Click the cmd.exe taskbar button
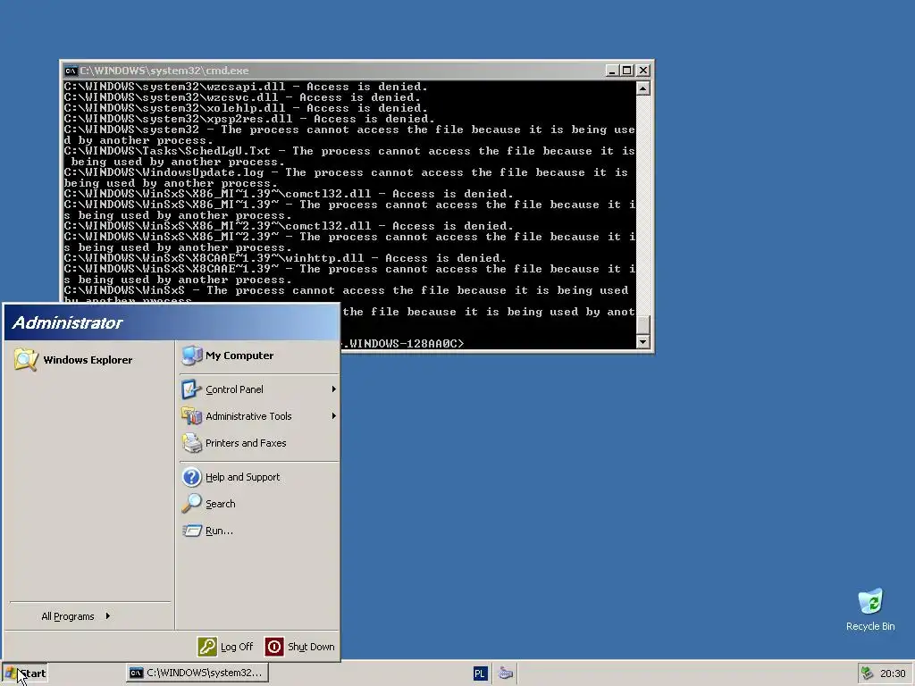 [x=197, y=673]
